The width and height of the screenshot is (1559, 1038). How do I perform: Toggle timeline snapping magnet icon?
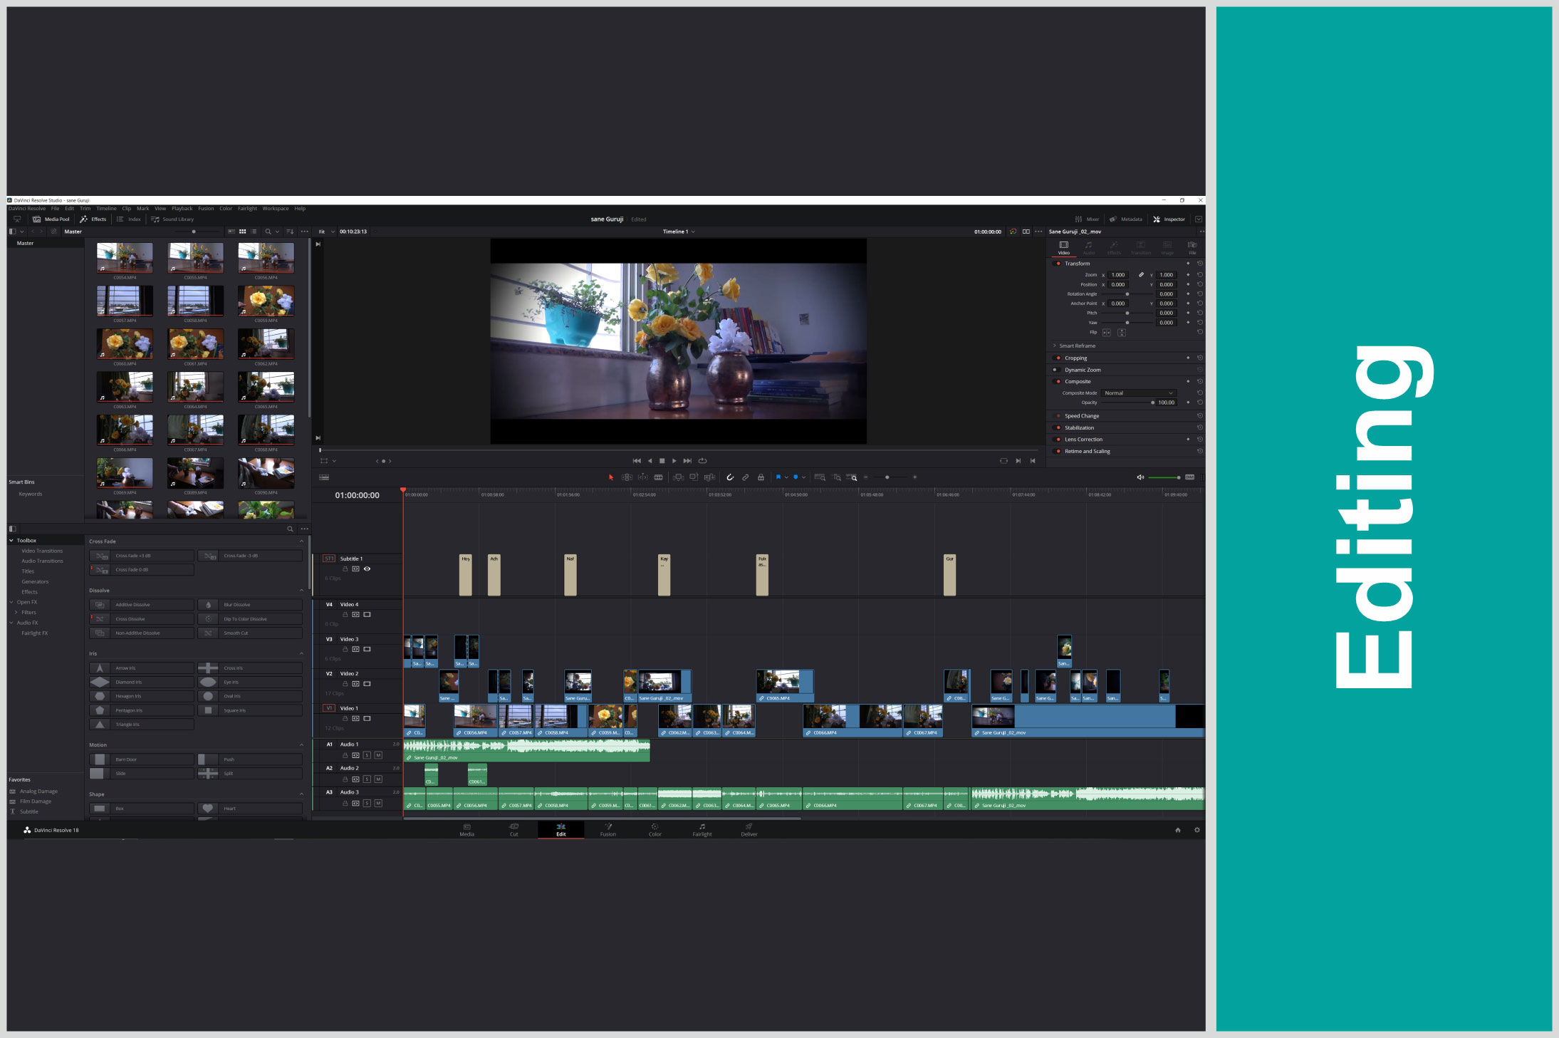point(730,477)
